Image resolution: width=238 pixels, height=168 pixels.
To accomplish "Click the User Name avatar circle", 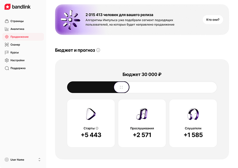I will [x=7, y=160].
